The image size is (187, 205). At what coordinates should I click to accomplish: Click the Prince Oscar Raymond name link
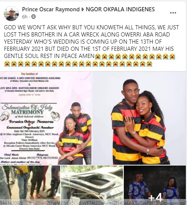coord(51,9)
